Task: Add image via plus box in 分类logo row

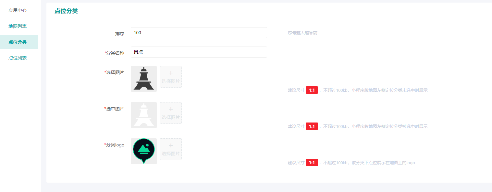Action: (x=171, y=149)
